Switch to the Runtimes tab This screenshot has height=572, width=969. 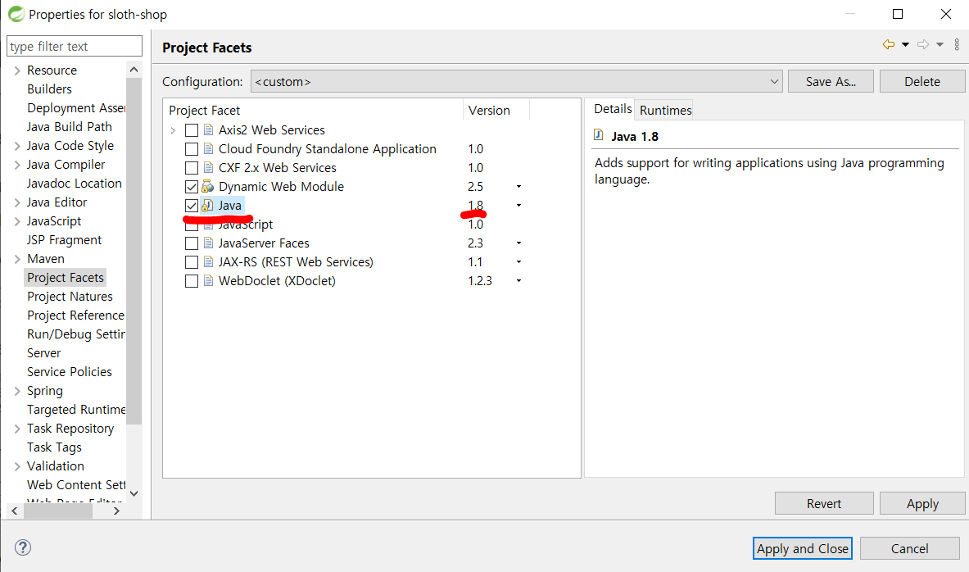(x=665, y=110)
